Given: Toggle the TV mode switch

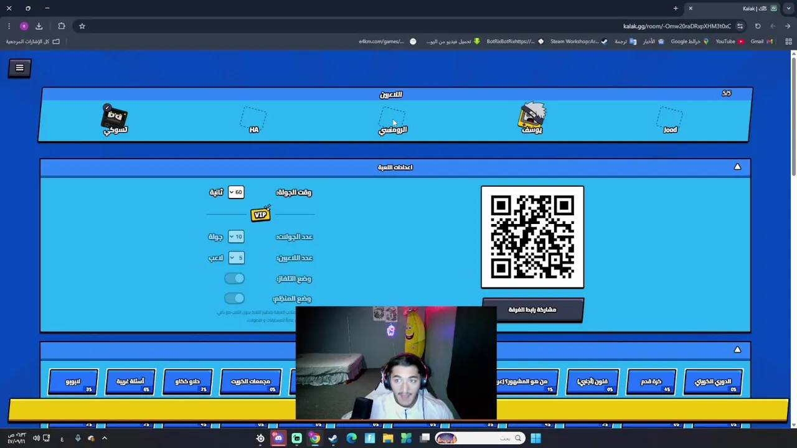Looking at the screenshot, I should pos(235,279).
